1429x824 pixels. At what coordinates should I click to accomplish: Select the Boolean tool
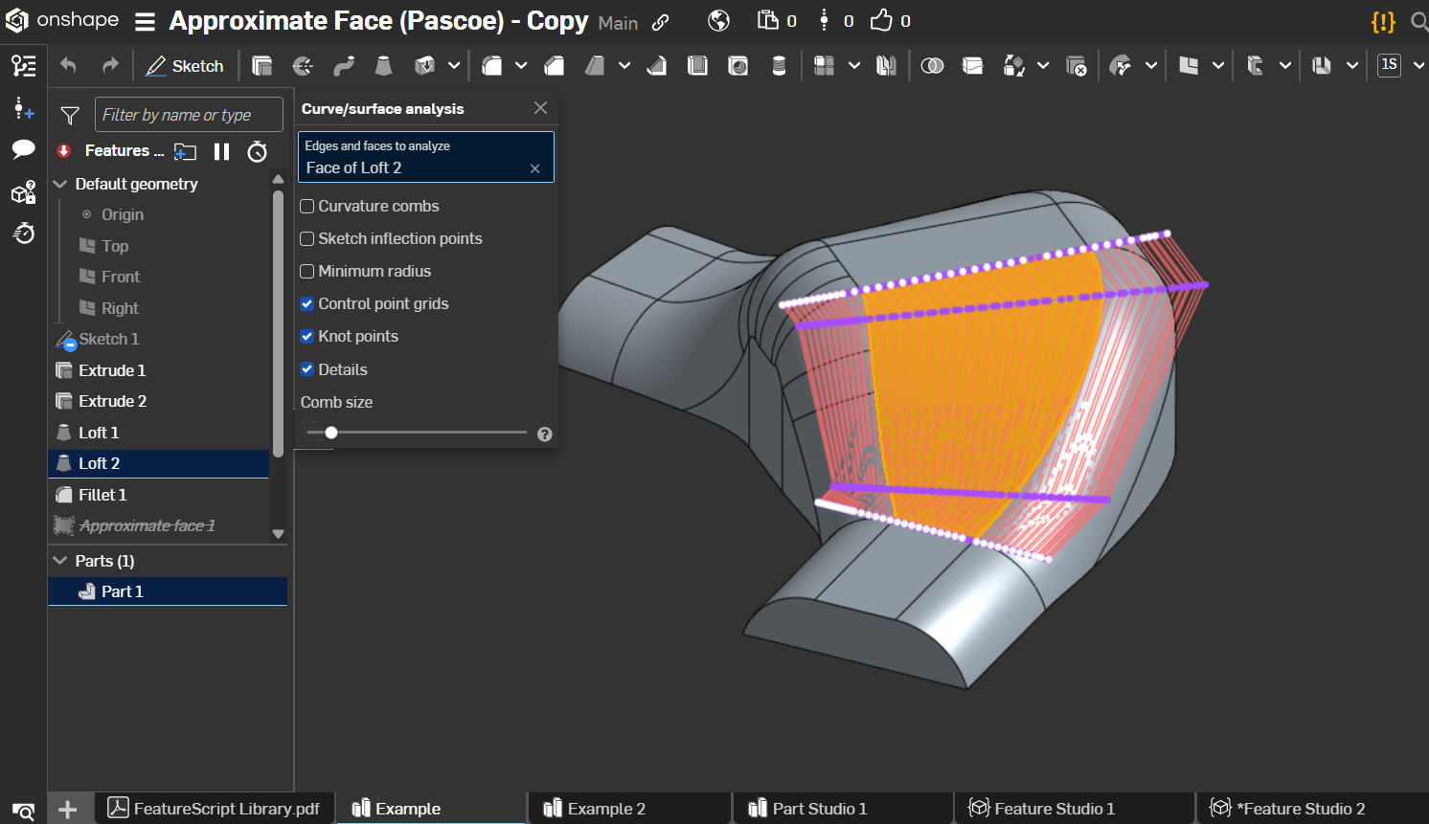[932, 65]
